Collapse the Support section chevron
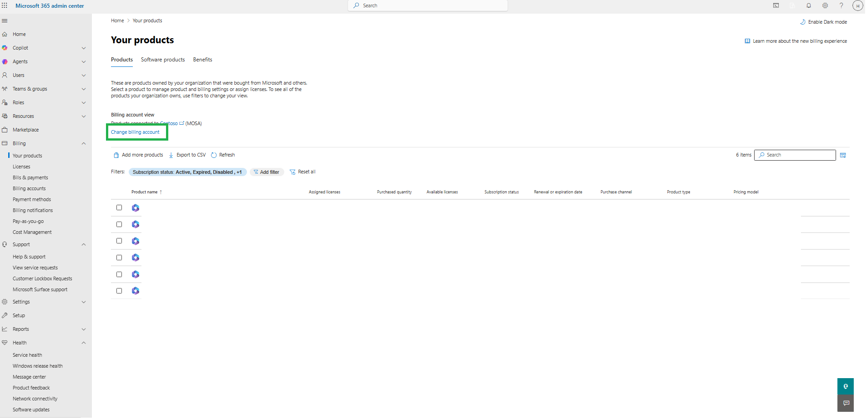 (x=84, y=245)
